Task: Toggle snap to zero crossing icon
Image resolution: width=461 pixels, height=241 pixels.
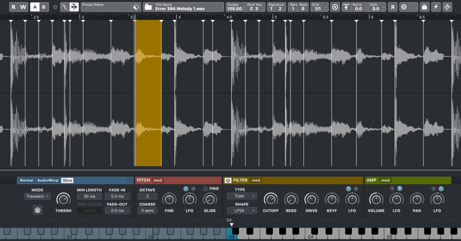Action: [65, 7]
